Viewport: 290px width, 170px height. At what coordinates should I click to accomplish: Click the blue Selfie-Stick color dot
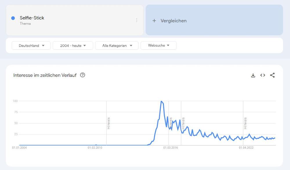click(x=13, y=18)
